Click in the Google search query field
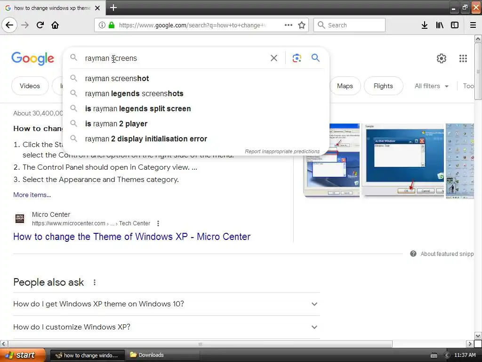Viewport: 482px width, 362px height. click(174, 58)
